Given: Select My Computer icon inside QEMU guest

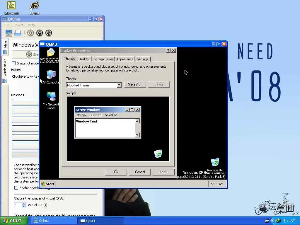Looking at the screenshot, I should coord(50,77).
